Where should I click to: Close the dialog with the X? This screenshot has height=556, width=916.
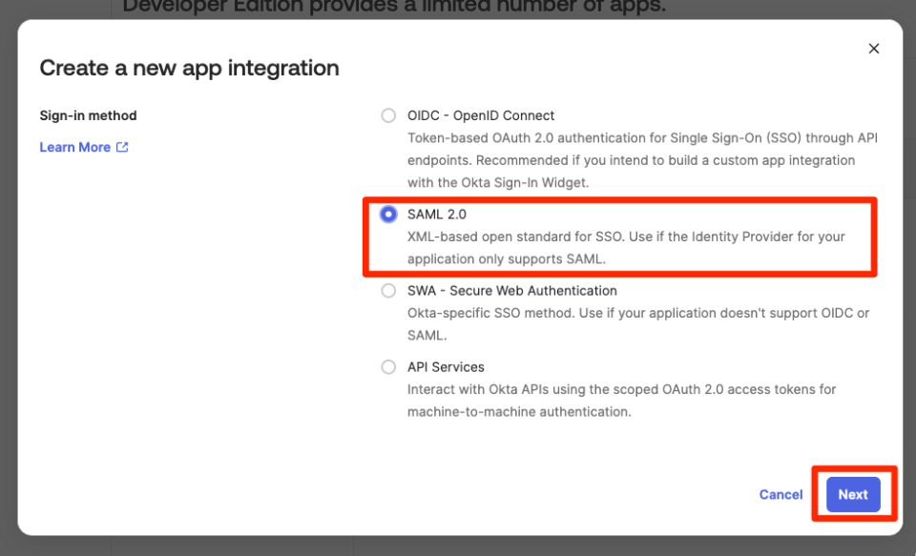pos(874,48)
